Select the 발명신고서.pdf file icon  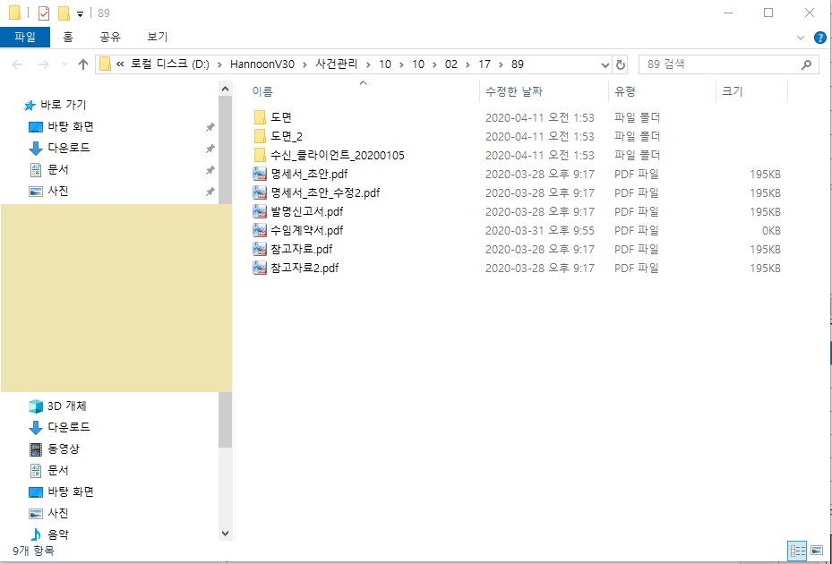tap(260, 211)
